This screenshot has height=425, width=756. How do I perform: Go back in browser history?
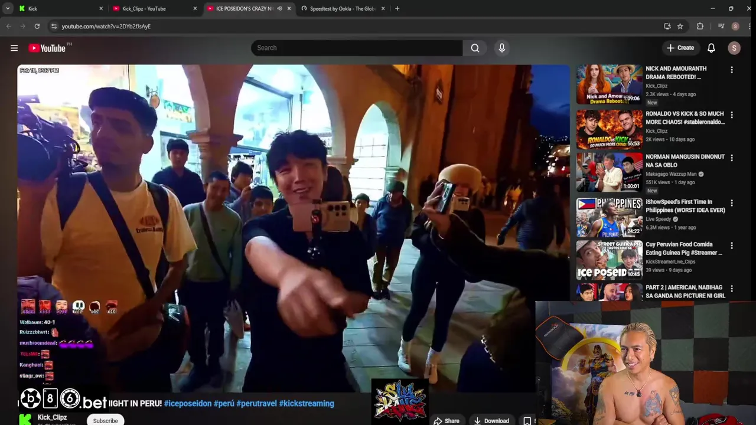click(x=8, y=26)
